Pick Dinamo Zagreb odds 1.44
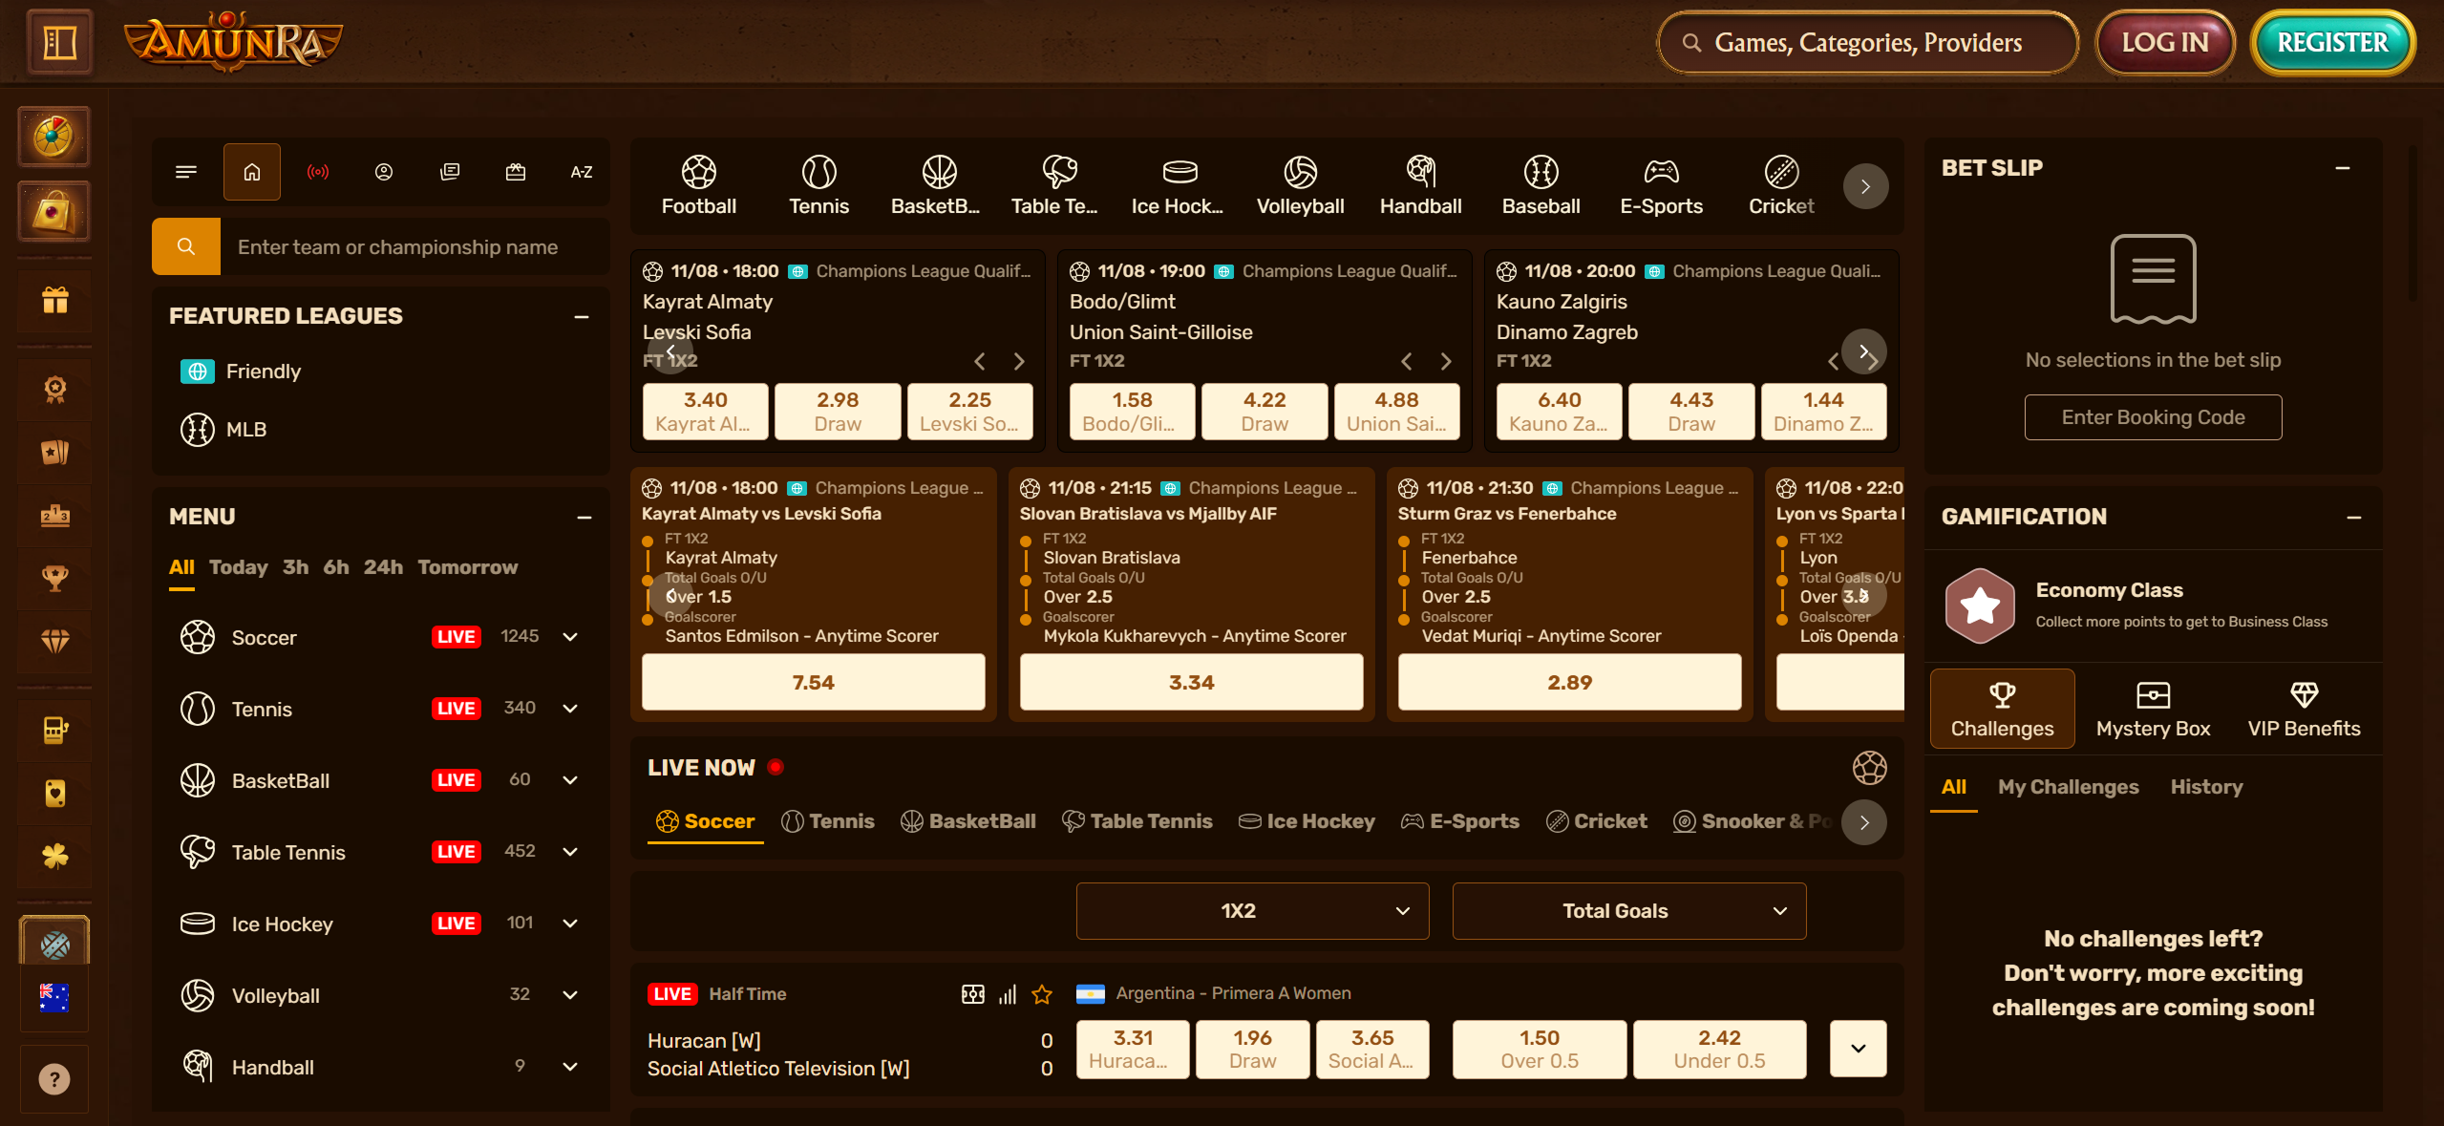Screen dimensions: 2444x1126 1822,411
